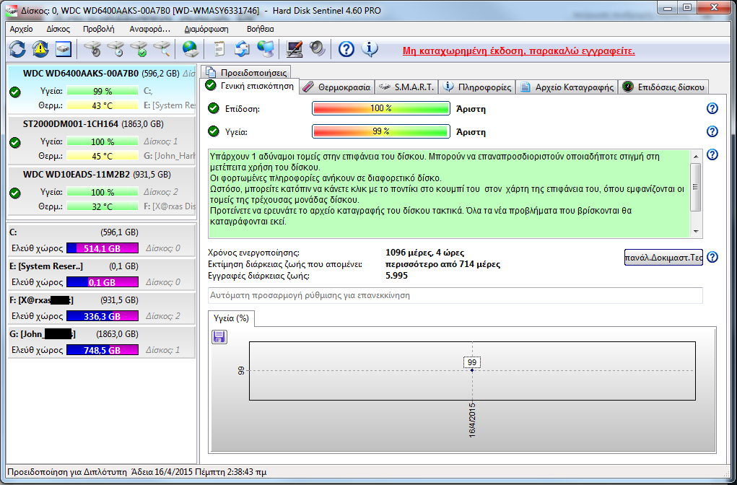Save the health chart using the floppy icon
Image resolution: width=737 pixels, height=485 pixels.
tap(219, 337)
